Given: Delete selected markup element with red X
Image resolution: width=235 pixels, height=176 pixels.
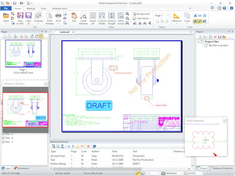Looking at the screenshot, I should click(88, 147).
